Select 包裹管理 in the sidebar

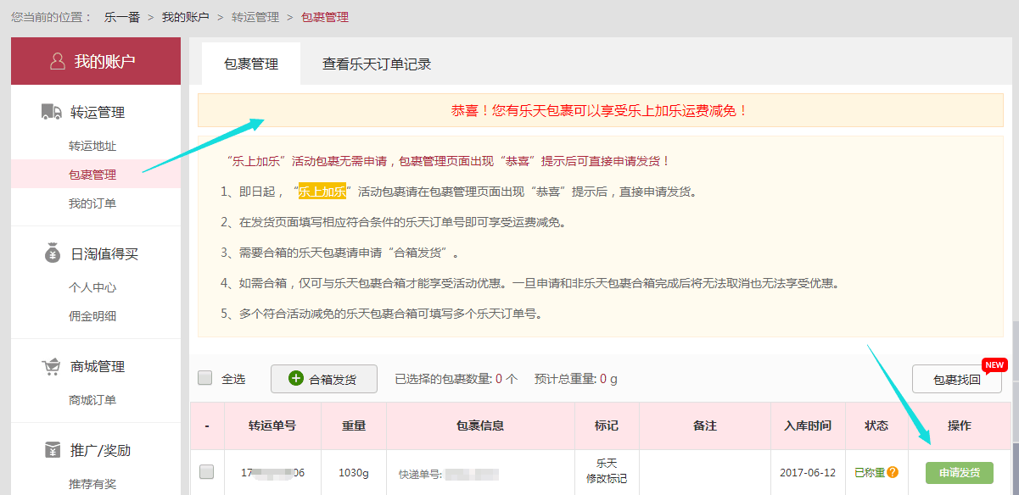click(x=92, y=175)
